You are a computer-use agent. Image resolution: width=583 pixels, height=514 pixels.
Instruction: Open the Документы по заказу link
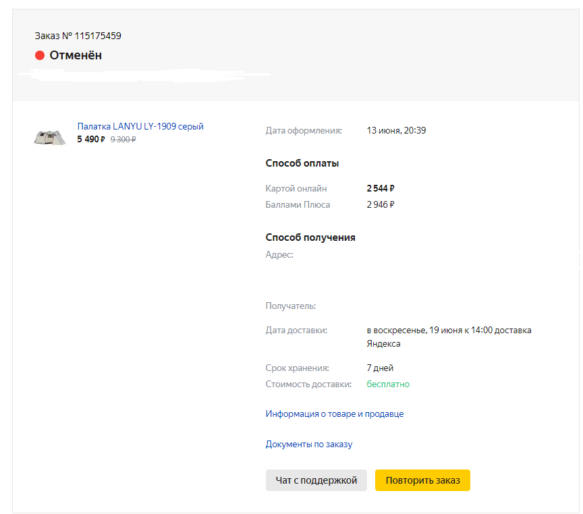[309, 445]
